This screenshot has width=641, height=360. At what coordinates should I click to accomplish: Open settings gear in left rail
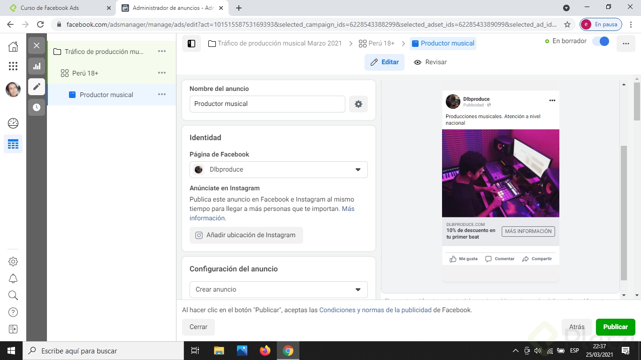pos(13,262)
